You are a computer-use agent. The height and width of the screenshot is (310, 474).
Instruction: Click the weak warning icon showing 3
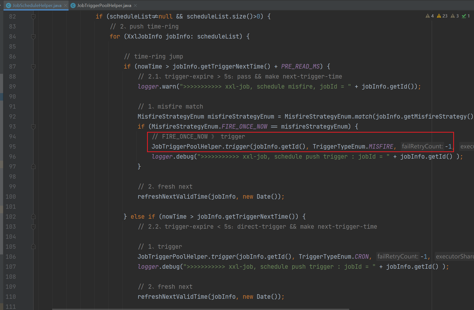click(x=453, y=16)
